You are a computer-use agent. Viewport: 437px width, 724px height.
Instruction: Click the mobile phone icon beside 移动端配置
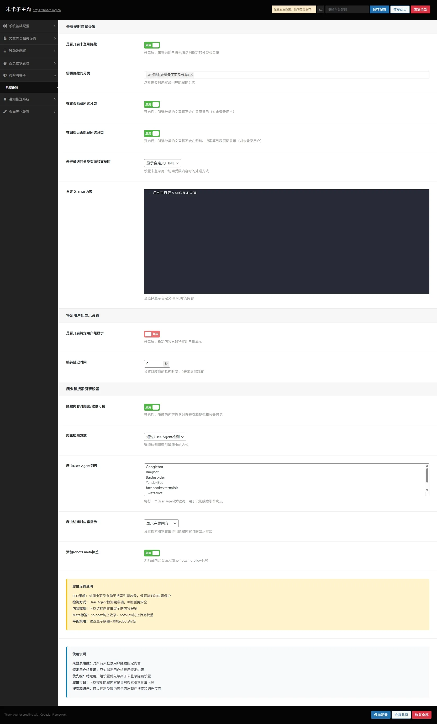click(5, 51)
